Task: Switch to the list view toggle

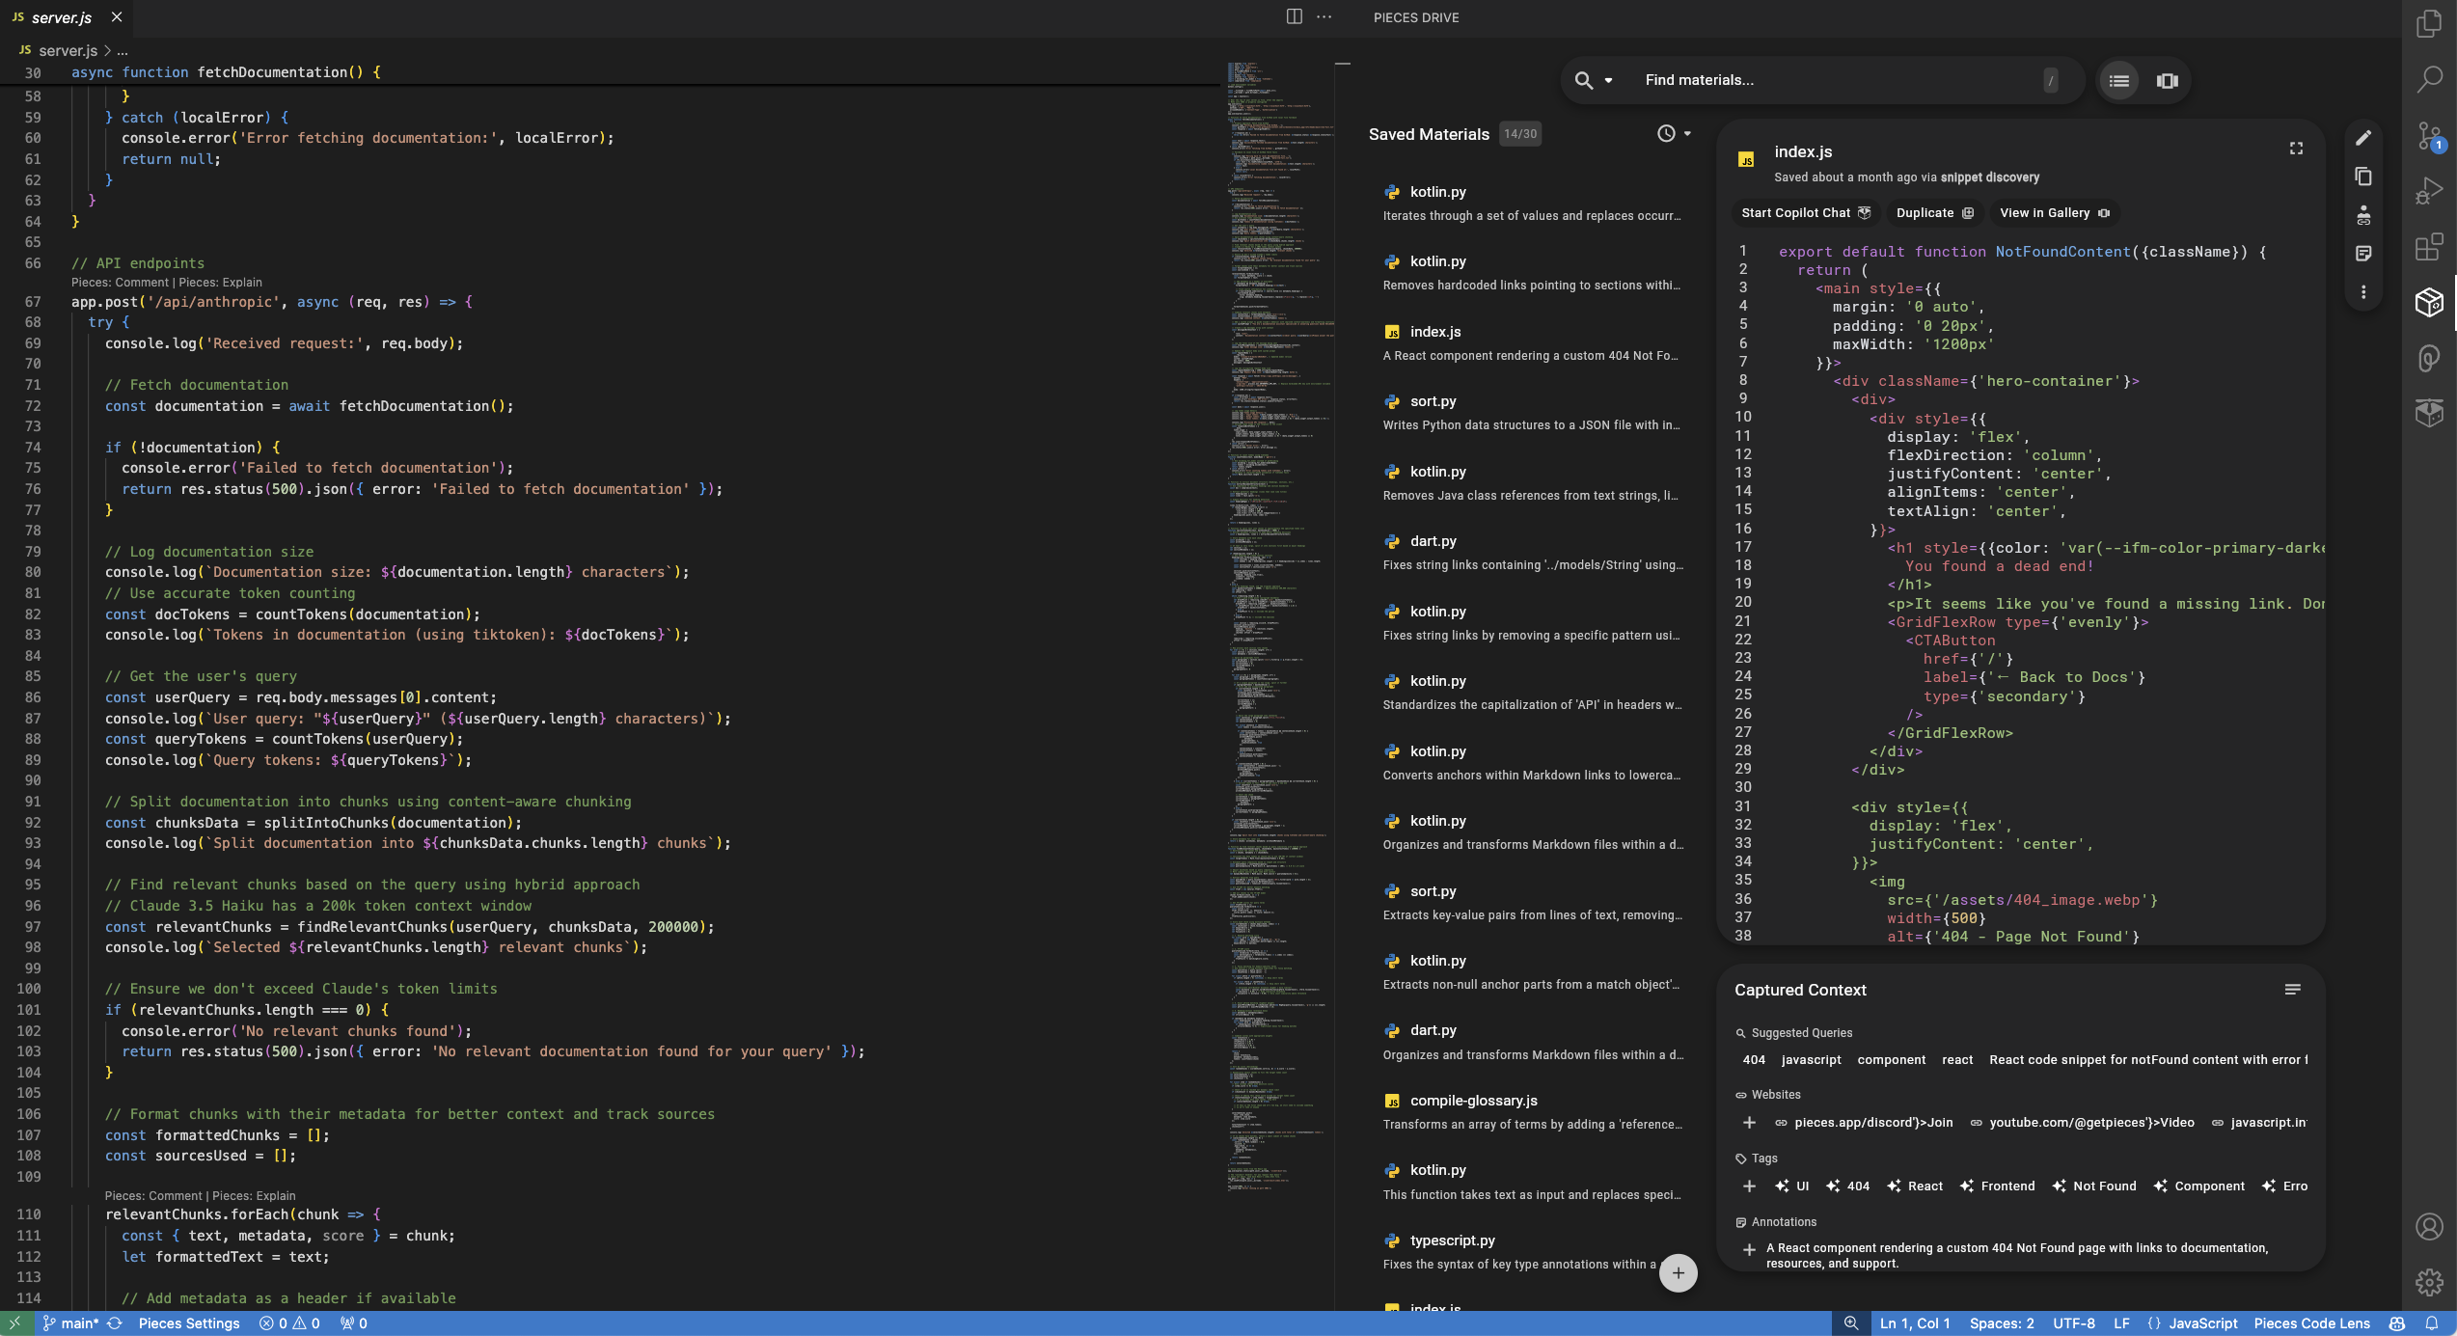Action: [2118, 81]
